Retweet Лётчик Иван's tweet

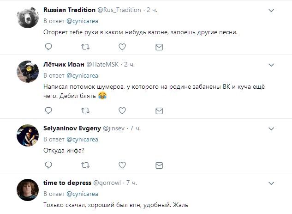click(85, 111)
